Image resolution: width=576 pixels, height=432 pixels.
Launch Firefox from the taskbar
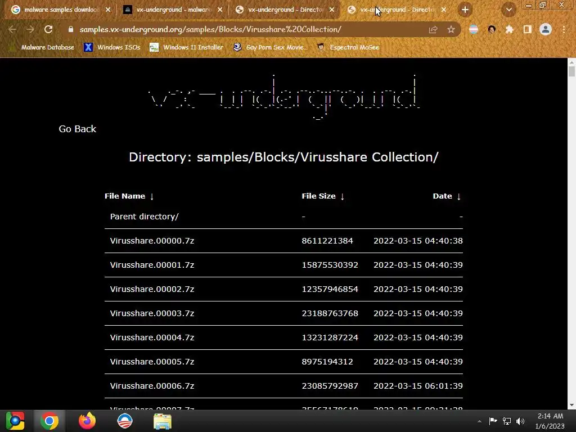[87, 421]
